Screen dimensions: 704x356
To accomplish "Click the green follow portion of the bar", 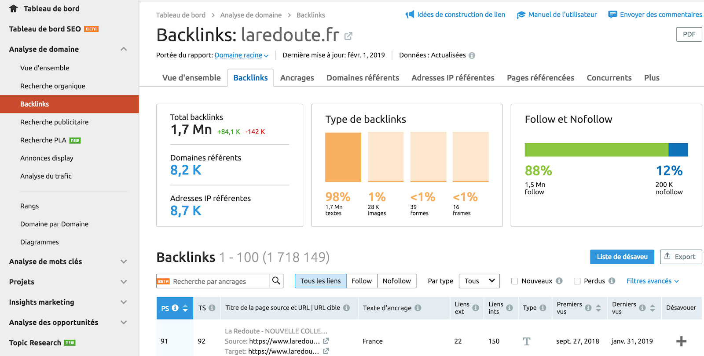I will [597, 150].
